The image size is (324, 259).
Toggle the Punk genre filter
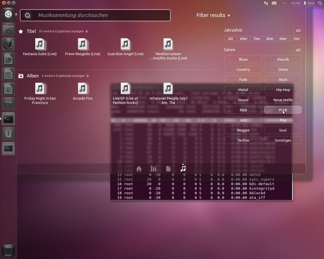(283, 110)
